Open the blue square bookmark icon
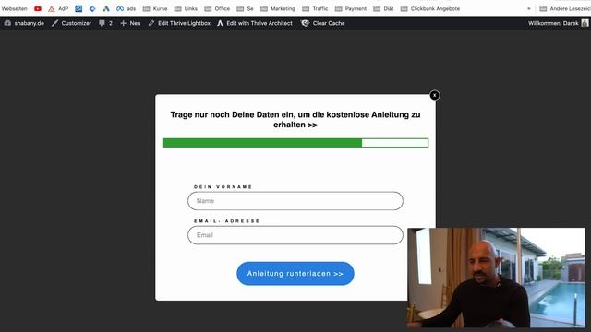Screen dimensions: 591x332 78,8
